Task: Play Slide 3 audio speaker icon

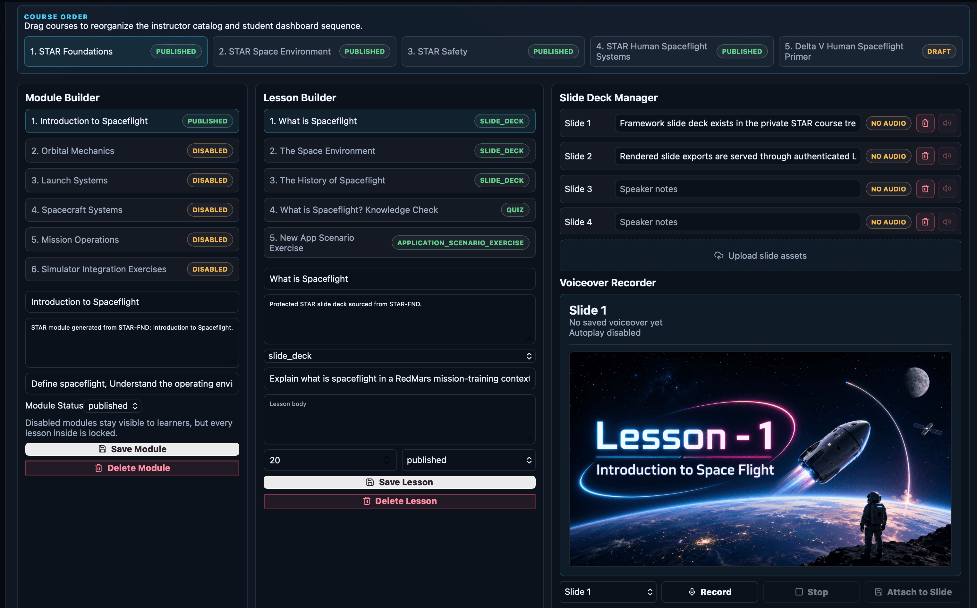Action: tap(947, 189)
